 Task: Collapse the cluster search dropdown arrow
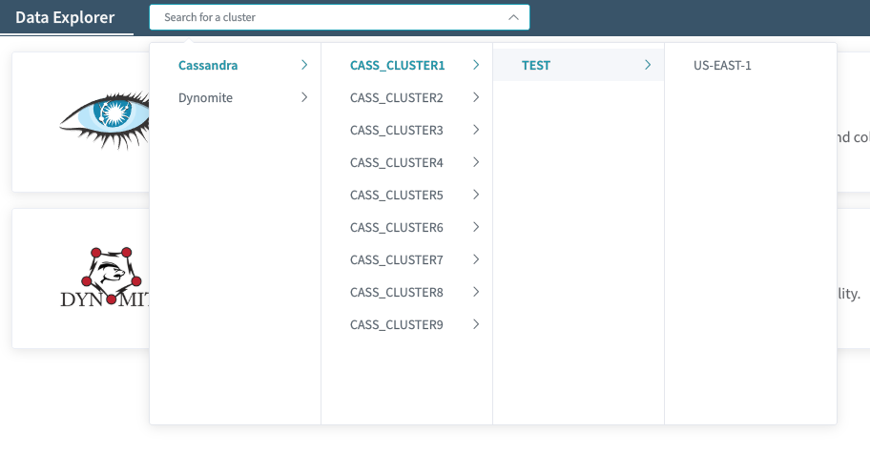pyautogui.click(x=513, y=17)
